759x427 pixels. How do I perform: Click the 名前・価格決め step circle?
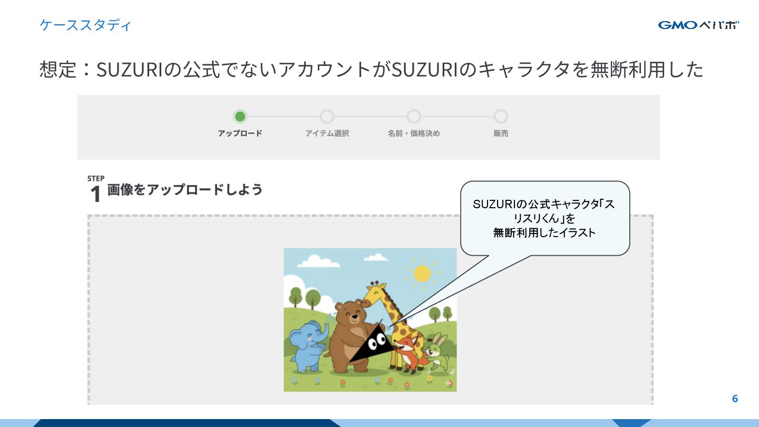(414, 117)
